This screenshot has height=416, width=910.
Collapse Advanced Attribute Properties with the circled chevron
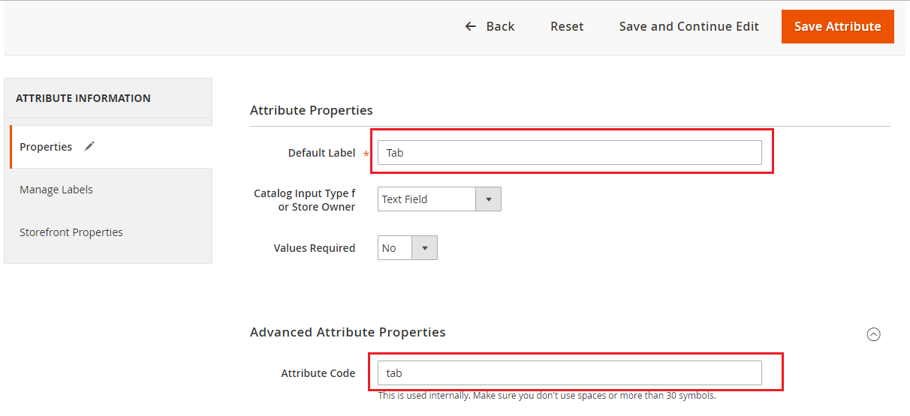[873, 335]
